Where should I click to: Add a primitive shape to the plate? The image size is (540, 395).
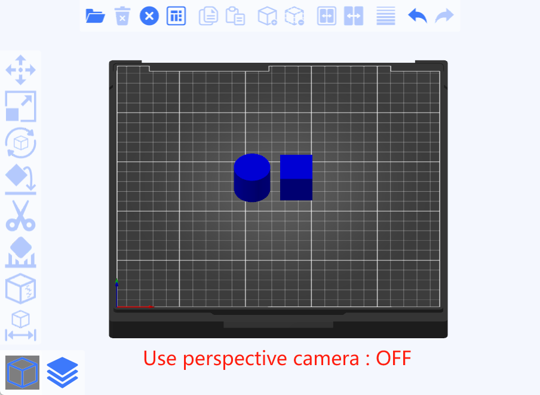click(x=267, y=16)
